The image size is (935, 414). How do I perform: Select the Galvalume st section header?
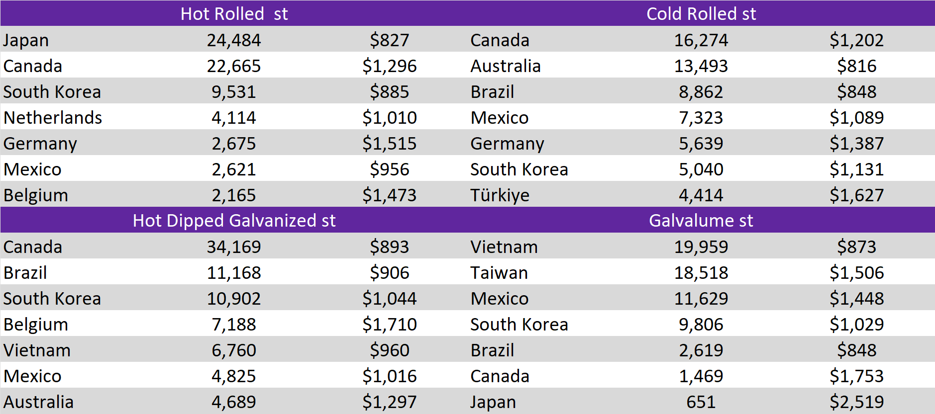(x=701, y=220)
